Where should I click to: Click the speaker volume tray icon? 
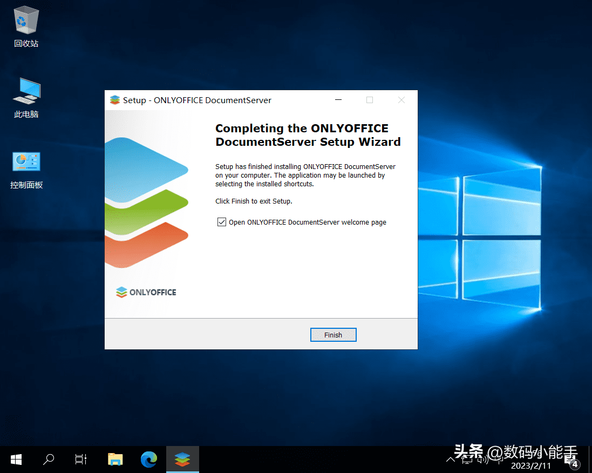click(484, 460)
